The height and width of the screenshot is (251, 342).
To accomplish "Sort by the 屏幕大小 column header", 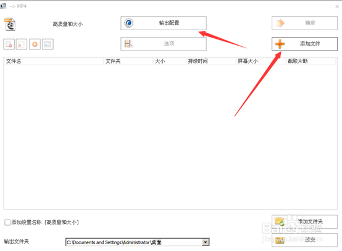I will [261, 61].
